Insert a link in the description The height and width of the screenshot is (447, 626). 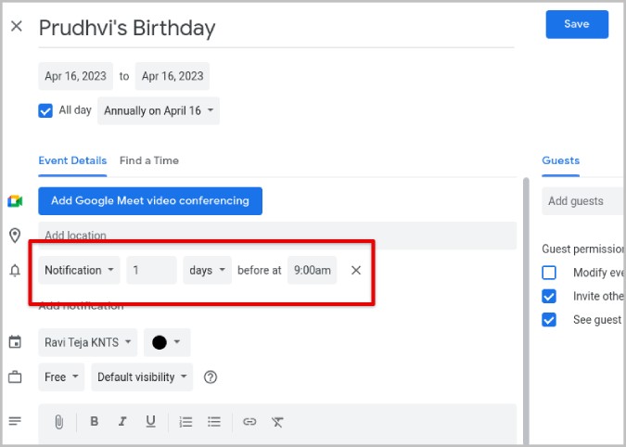pos(249,421)
